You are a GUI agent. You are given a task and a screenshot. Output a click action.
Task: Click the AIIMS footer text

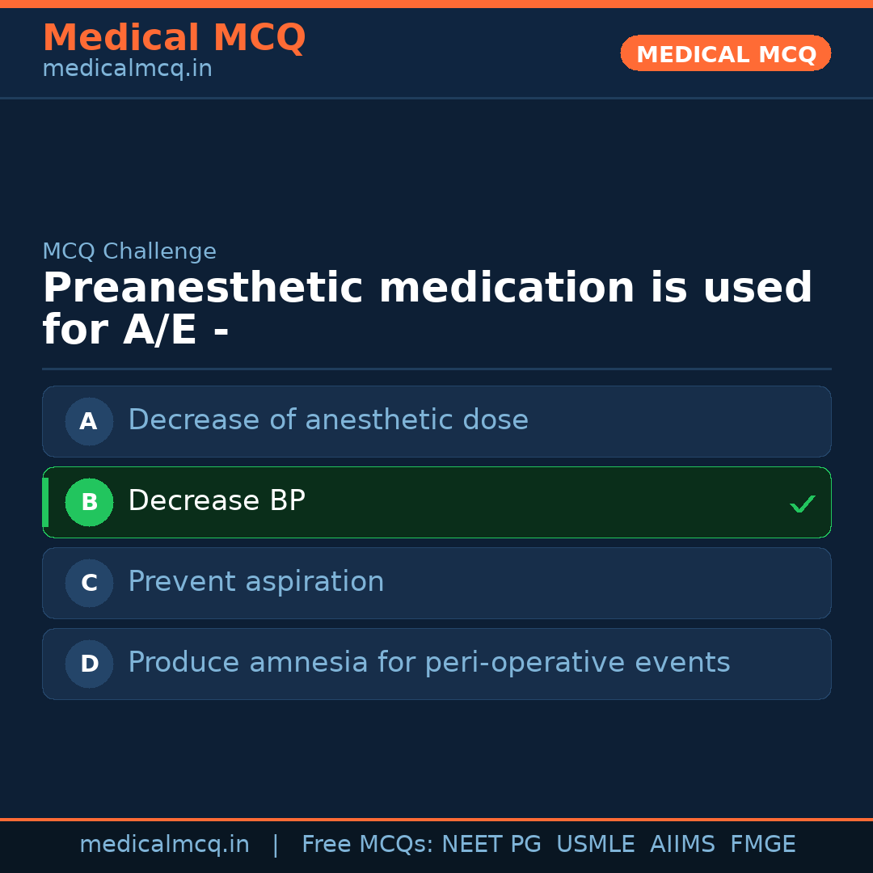[x=682, y=845]
